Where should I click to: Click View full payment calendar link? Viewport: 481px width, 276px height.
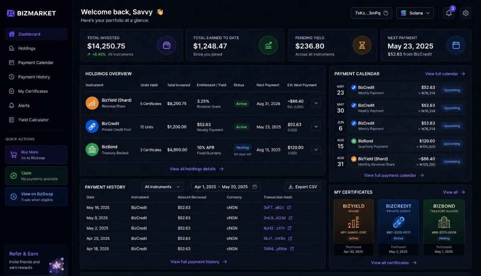[x=394, y=175]
